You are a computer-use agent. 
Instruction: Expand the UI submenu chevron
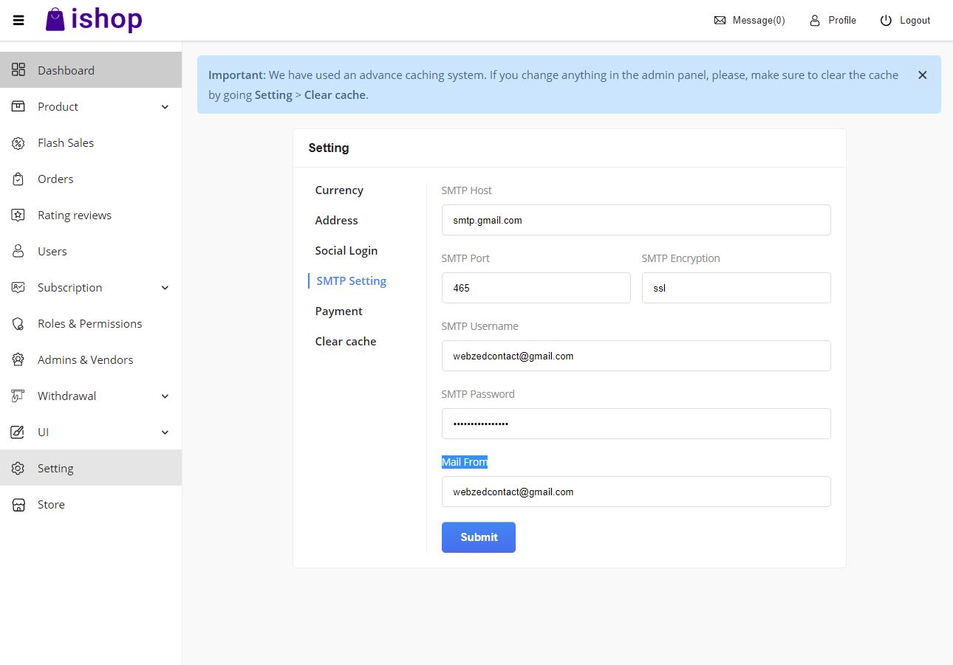(165, 433)
